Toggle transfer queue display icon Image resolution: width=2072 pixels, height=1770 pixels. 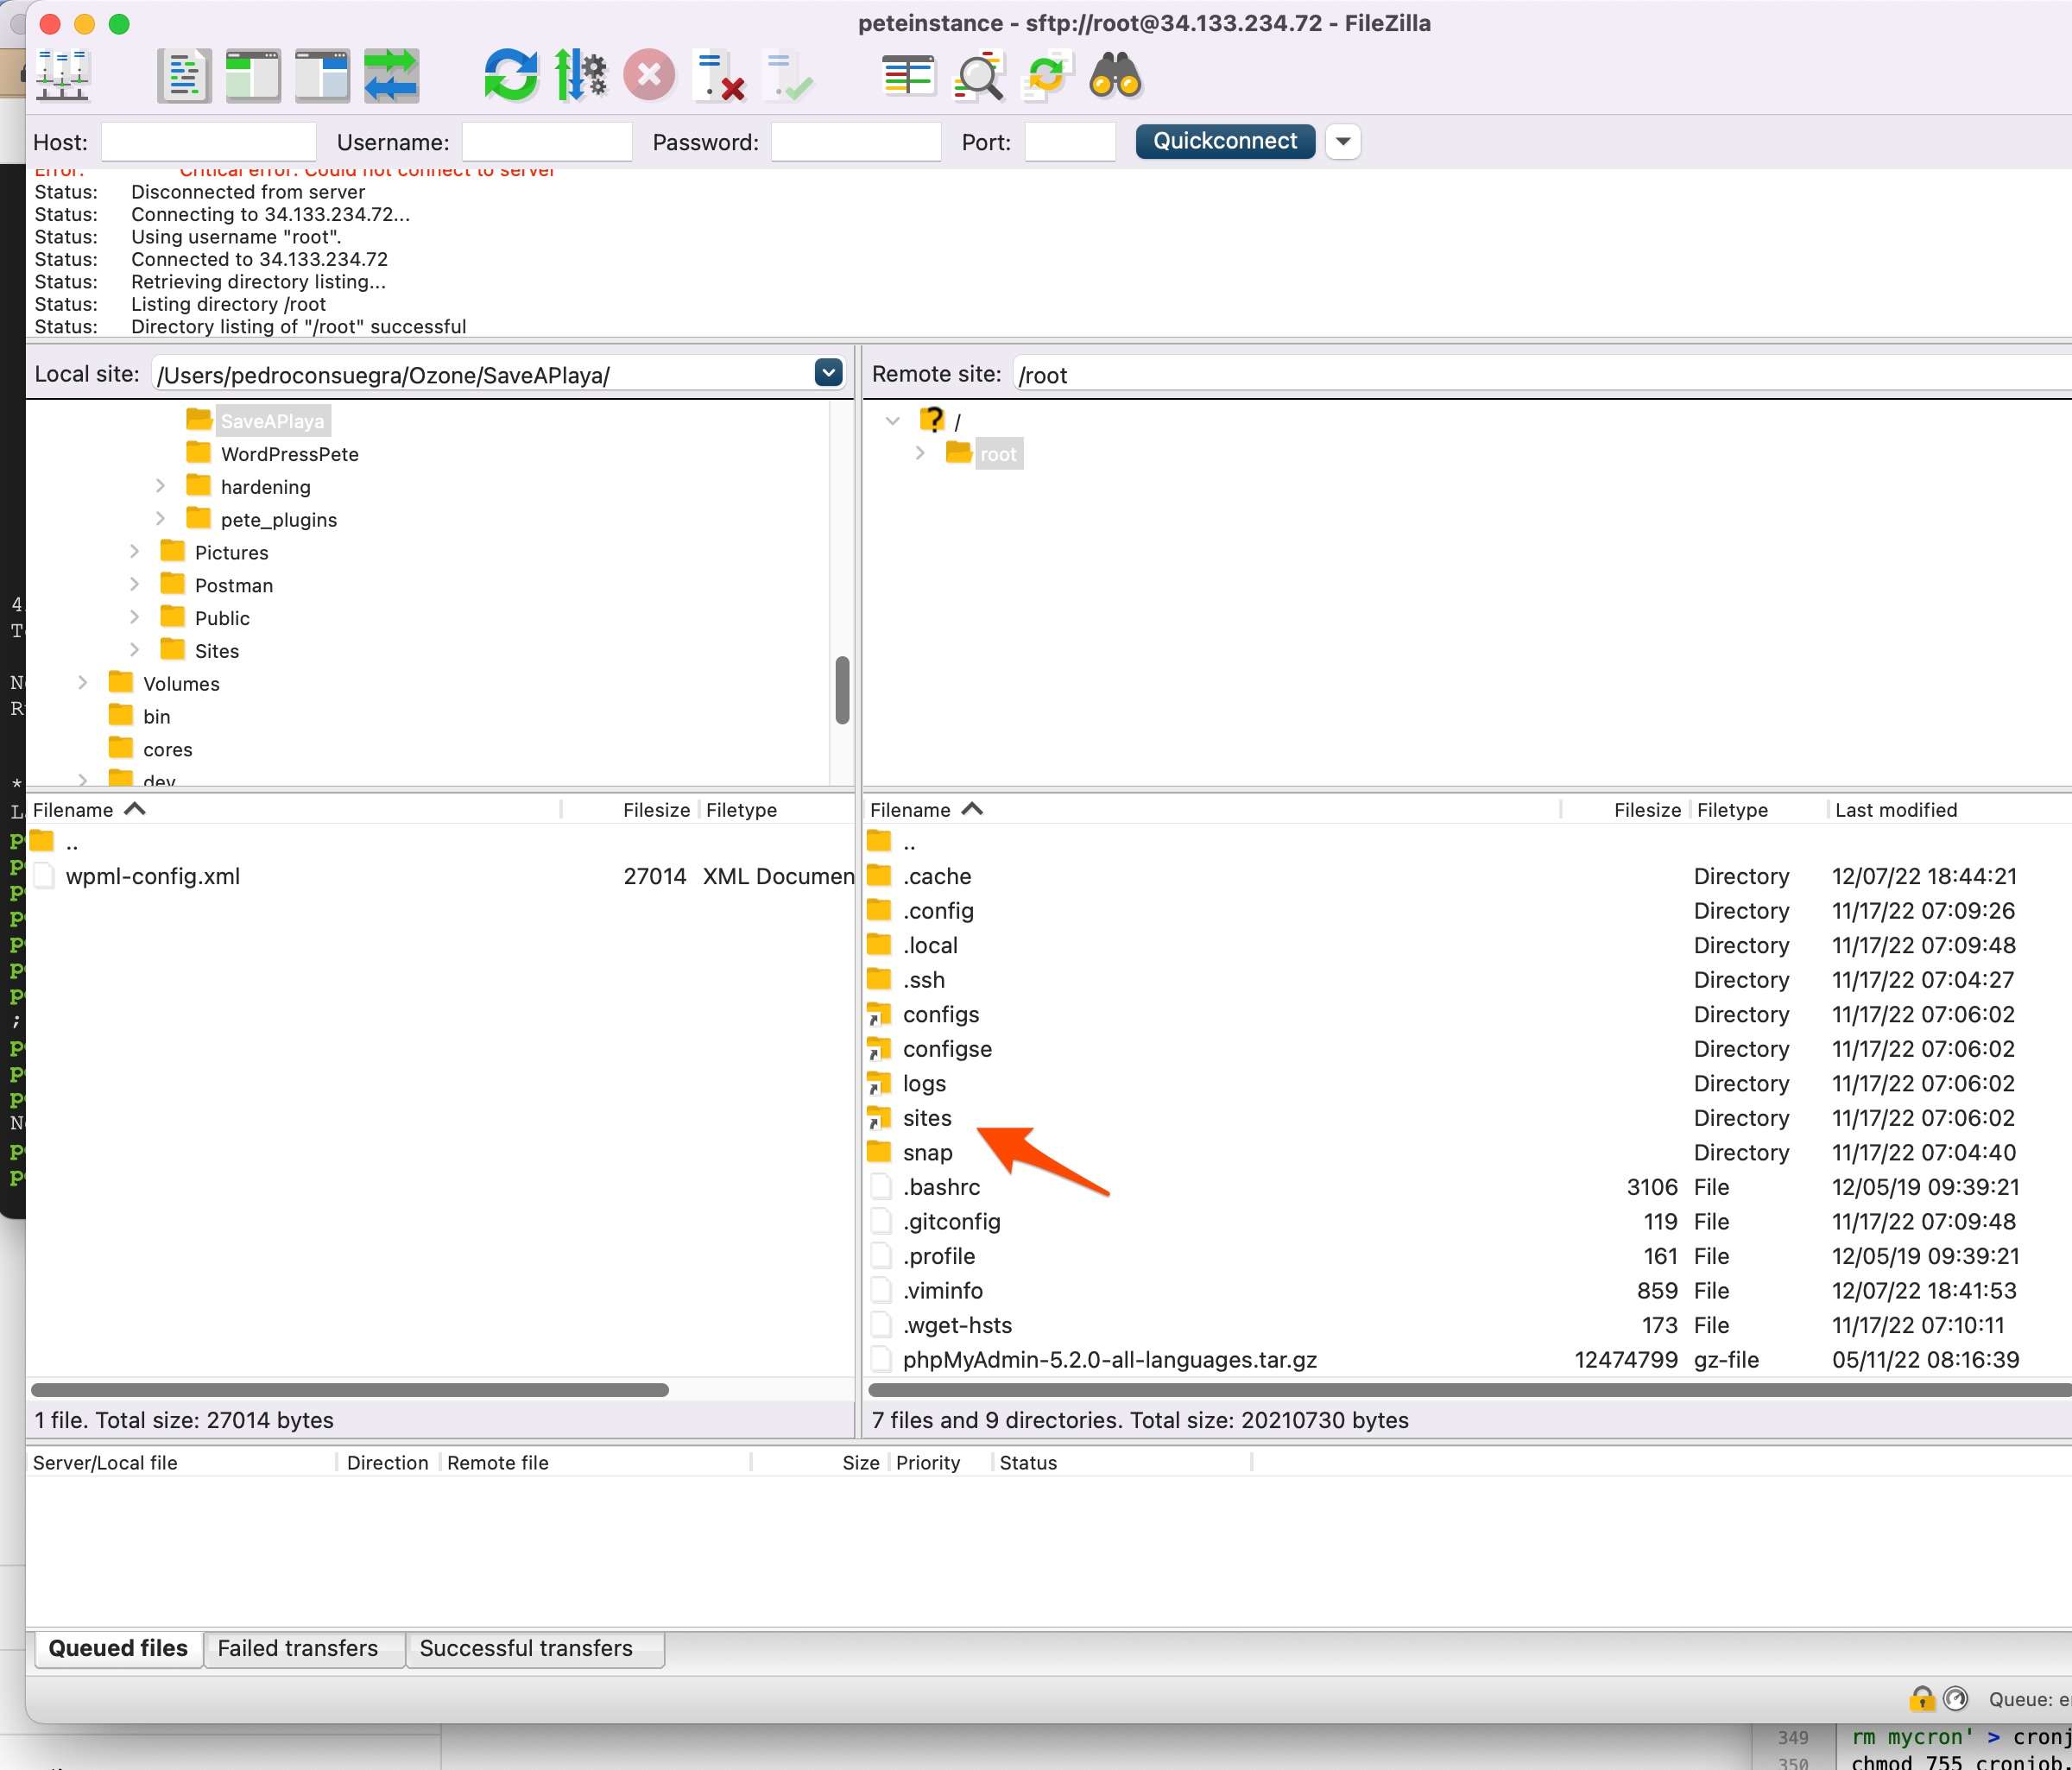(391, 76)
